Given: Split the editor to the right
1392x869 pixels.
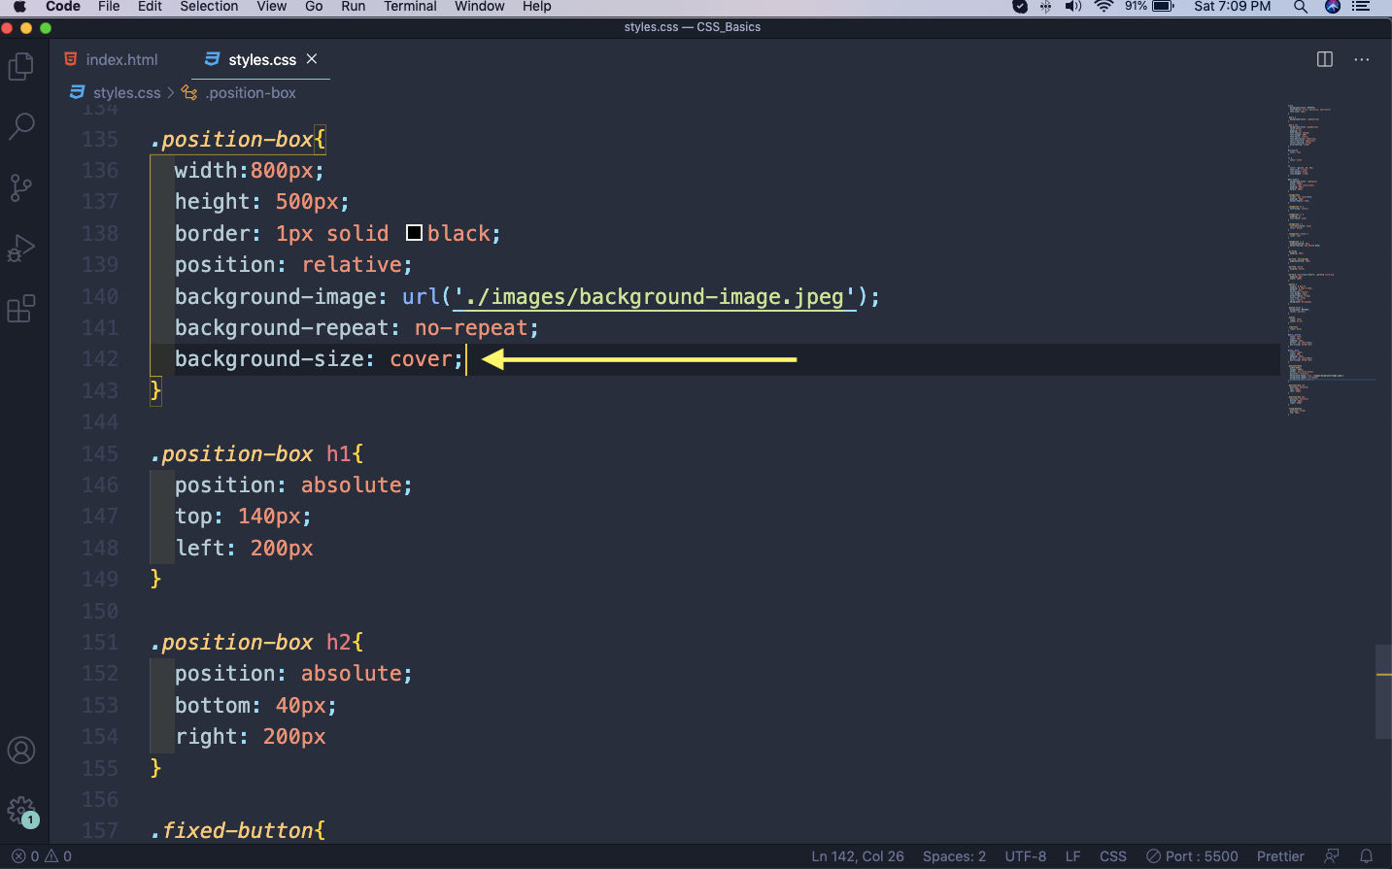Looking at the screenshot, I should 1324,59.
